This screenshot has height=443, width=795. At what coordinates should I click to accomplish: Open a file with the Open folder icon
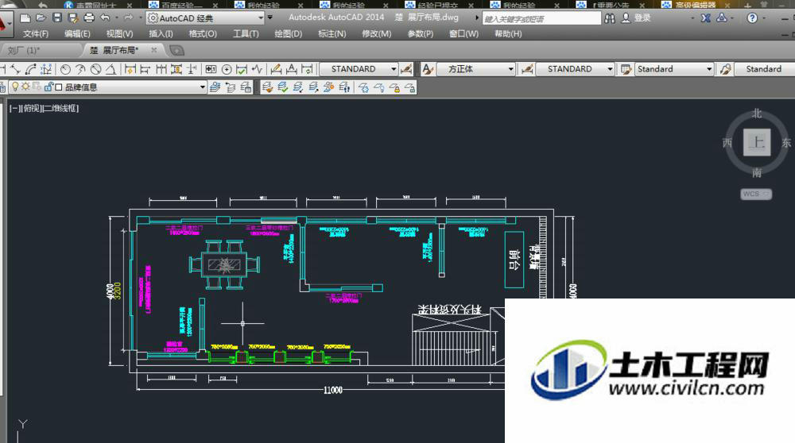click(41, 17)
